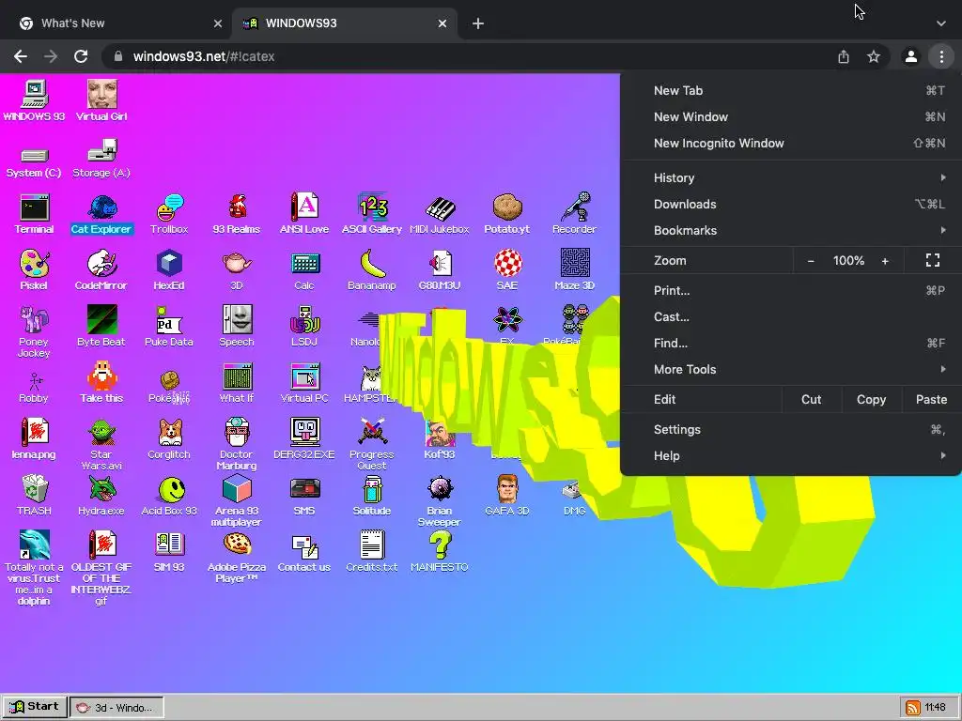Screen dimensions: 962x721
Task: Open the Speech icon
Action: (237, 326)
